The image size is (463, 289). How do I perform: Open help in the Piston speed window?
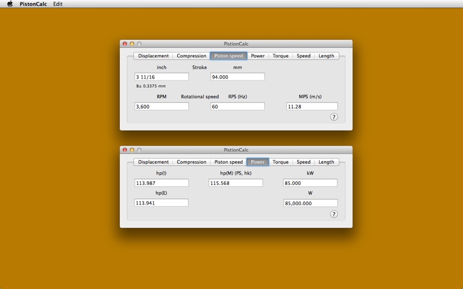coord(334,117)
